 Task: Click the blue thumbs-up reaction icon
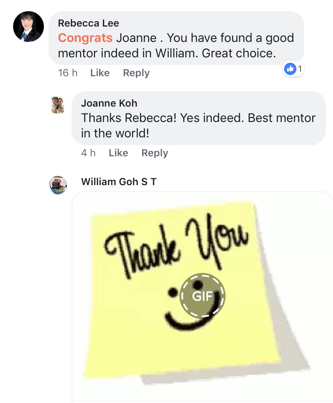click(290, 69)
